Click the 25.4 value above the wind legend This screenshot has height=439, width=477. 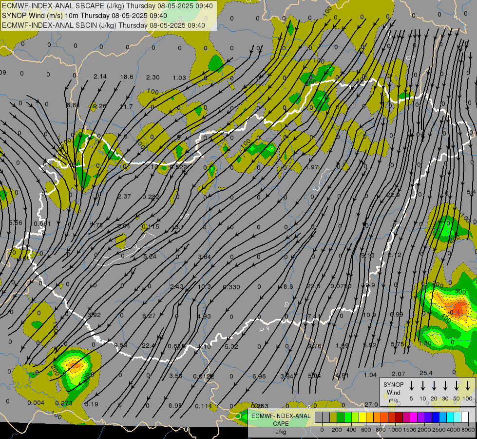coord(426,373)
